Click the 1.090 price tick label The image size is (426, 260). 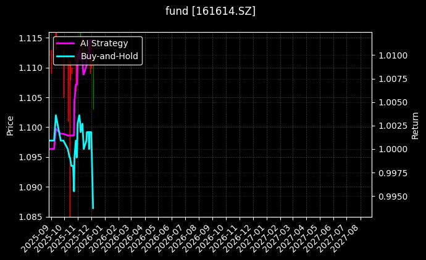pos(30,187)
